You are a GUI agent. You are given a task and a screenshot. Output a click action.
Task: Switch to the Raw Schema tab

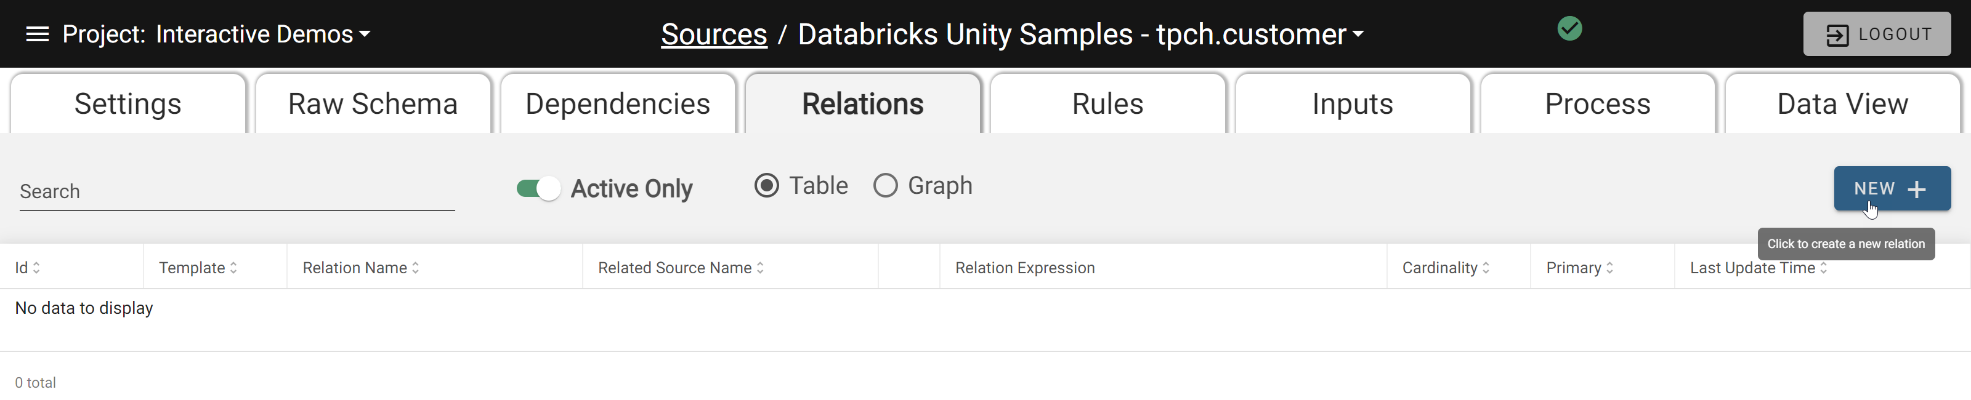[373, 104]
